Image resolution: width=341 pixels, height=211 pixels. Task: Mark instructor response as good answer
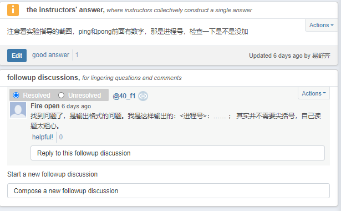tap(50, 55)
